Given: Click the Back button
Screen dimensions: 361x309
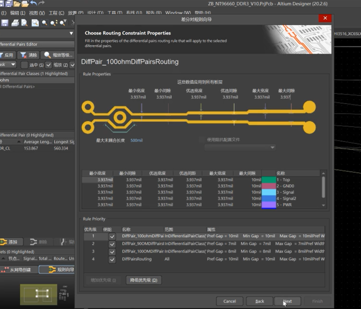Looking at the screenshot, I should click(260, 301).
